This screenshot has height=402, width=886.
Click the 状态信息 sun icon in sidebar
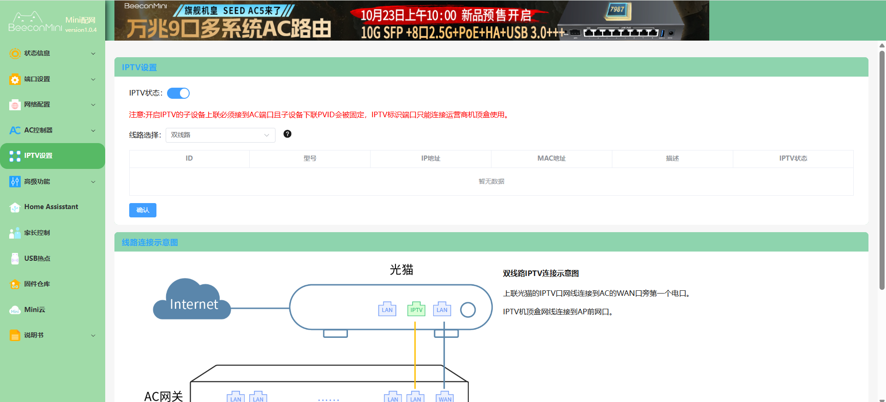(15, 54)
